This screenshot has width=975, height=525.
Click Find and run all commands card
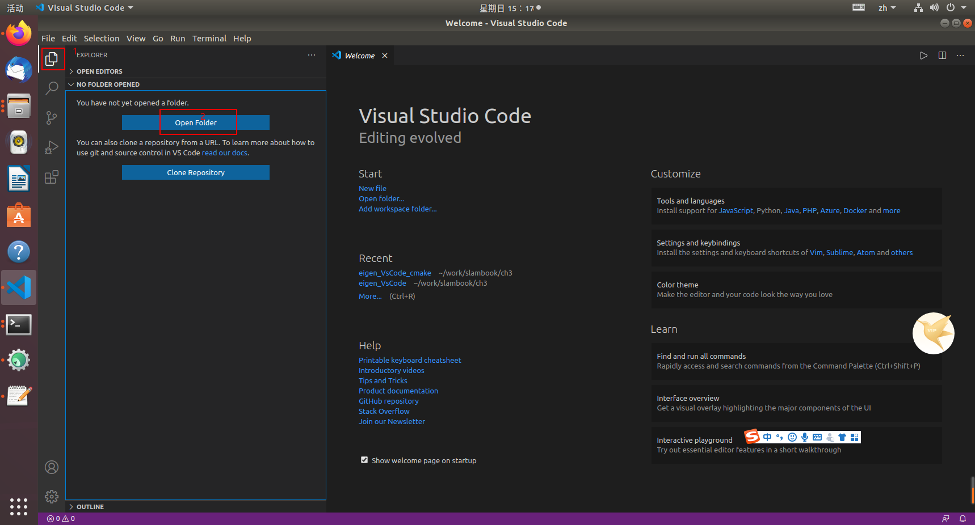click(x=796, y=361)
